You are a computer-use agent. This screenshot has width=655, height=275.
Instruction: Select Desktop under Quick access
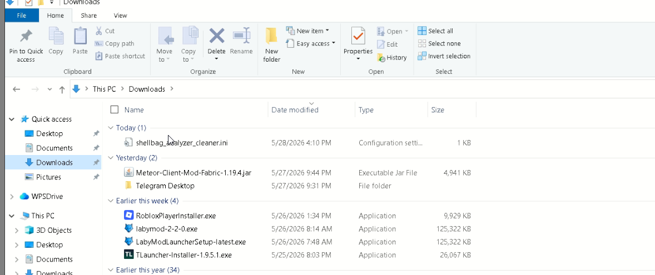point(49,133)
